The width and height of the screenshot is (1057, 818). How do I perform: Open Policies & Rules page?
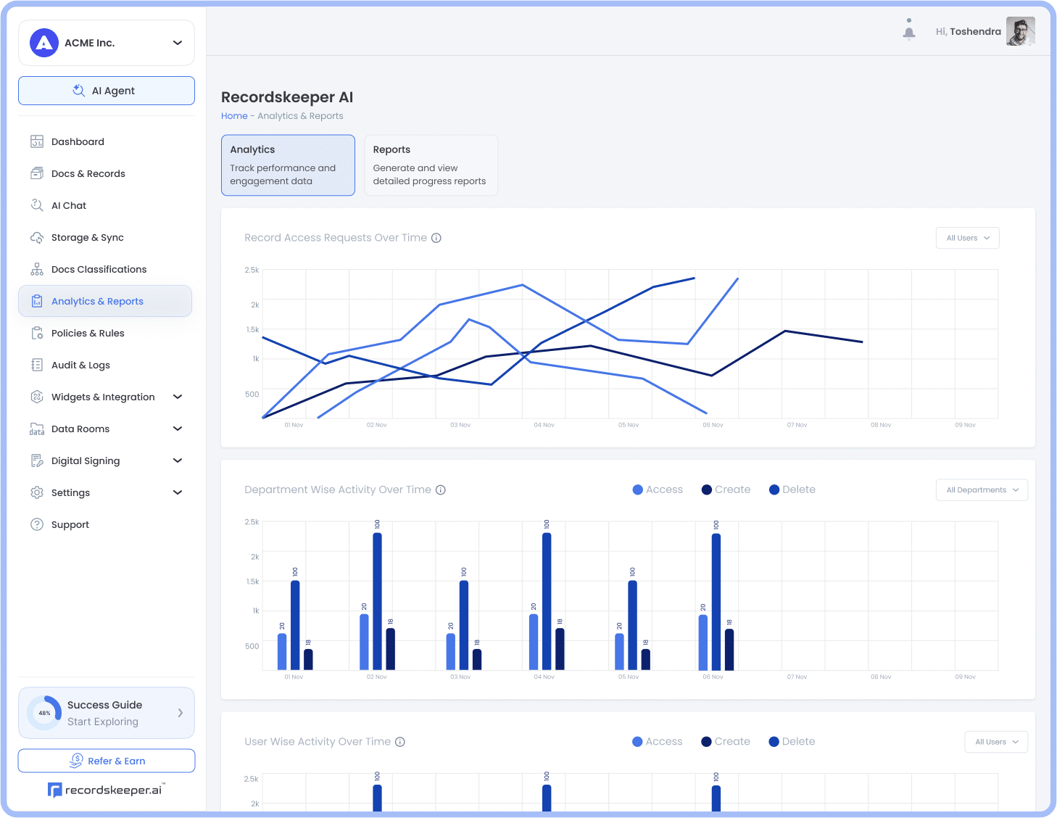105,333
